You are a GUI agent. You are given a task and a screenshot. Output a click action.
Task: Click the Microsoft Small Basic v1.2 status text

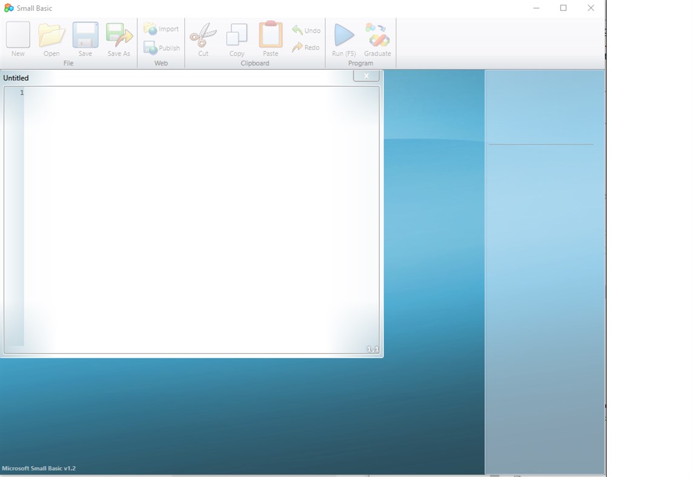(x=39, y=468)
